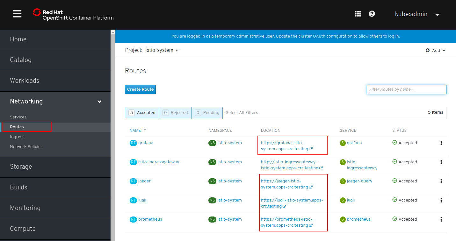Toggle the Accepted status filter
This screenshot has height=241, width=456.
pos(142,113)
